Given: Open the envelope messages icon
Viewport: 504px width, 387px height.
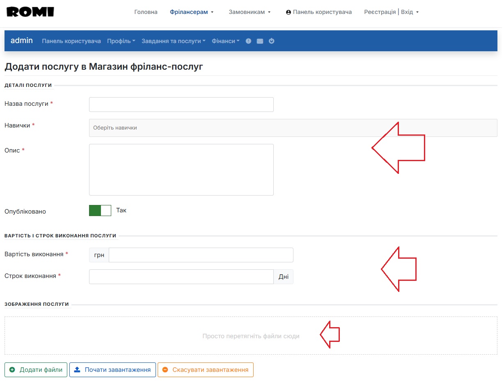Looking at the screenshot, I should click(x=260, y=41).
